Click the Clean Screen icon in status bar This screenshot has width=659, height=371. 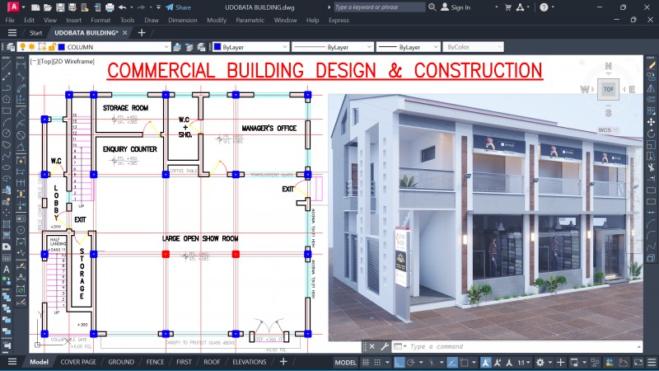click(638, 362)
